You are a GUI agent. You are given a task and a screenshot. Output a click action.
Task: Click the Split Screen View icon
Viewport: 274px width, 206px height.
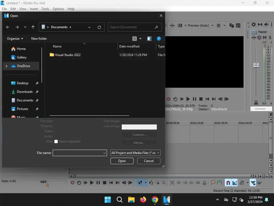180,25
